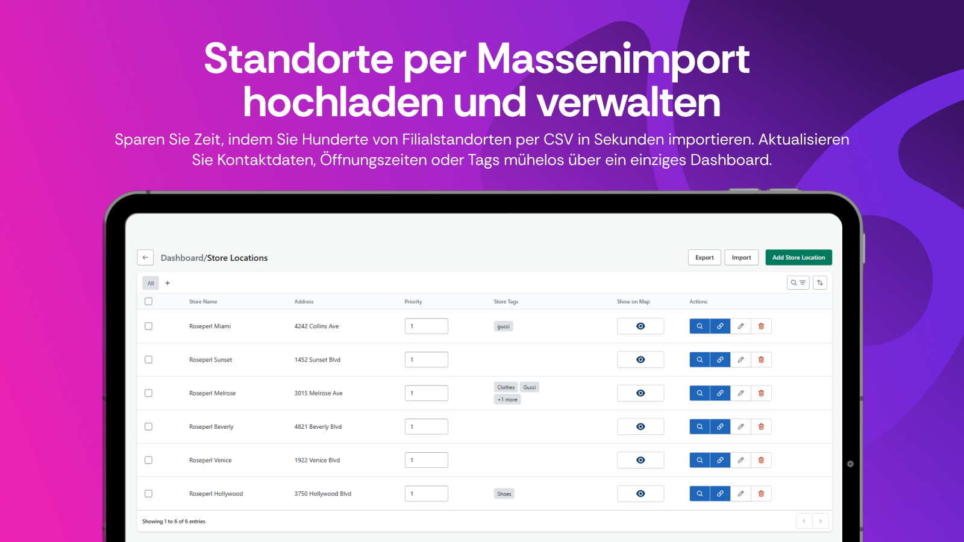Open the search and filter control
The image size is (964, 542).
pos(798,282)
